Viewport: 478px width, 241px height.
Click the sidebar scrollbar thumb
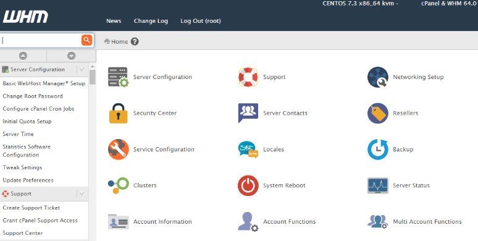[x=93, y=77]
